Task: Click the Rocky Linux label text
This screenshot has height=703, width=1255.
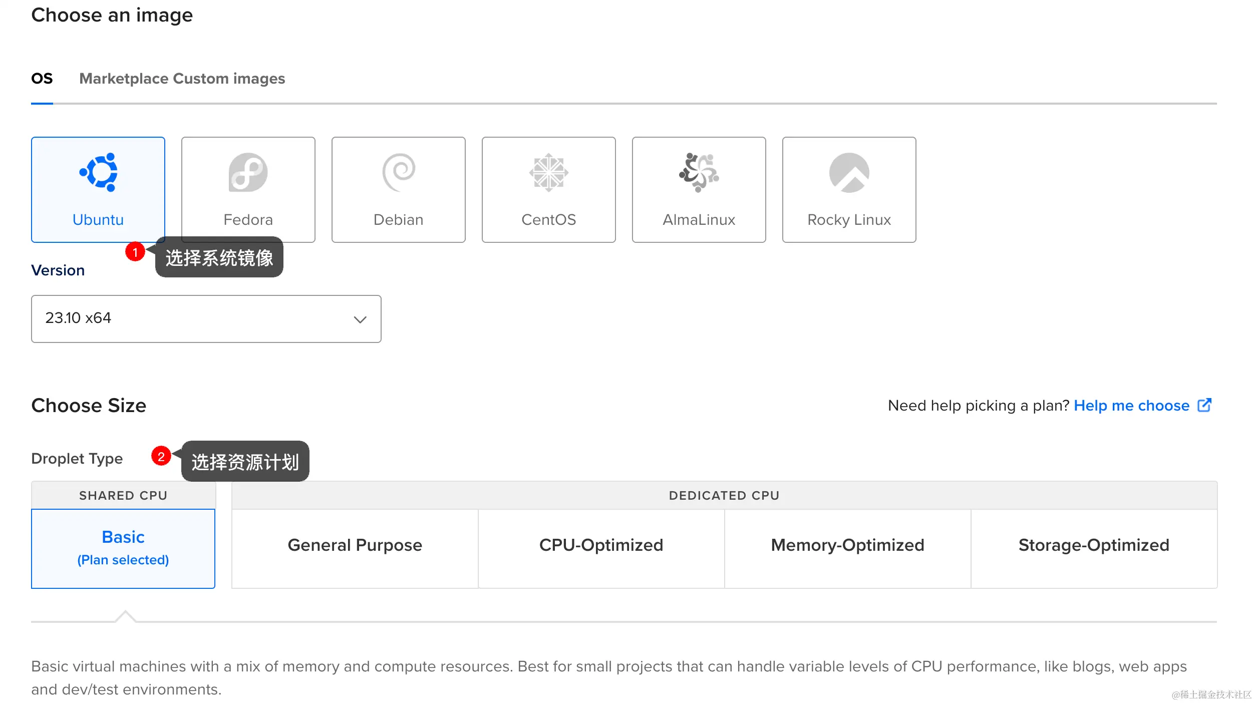Action: tap(849, 220)
